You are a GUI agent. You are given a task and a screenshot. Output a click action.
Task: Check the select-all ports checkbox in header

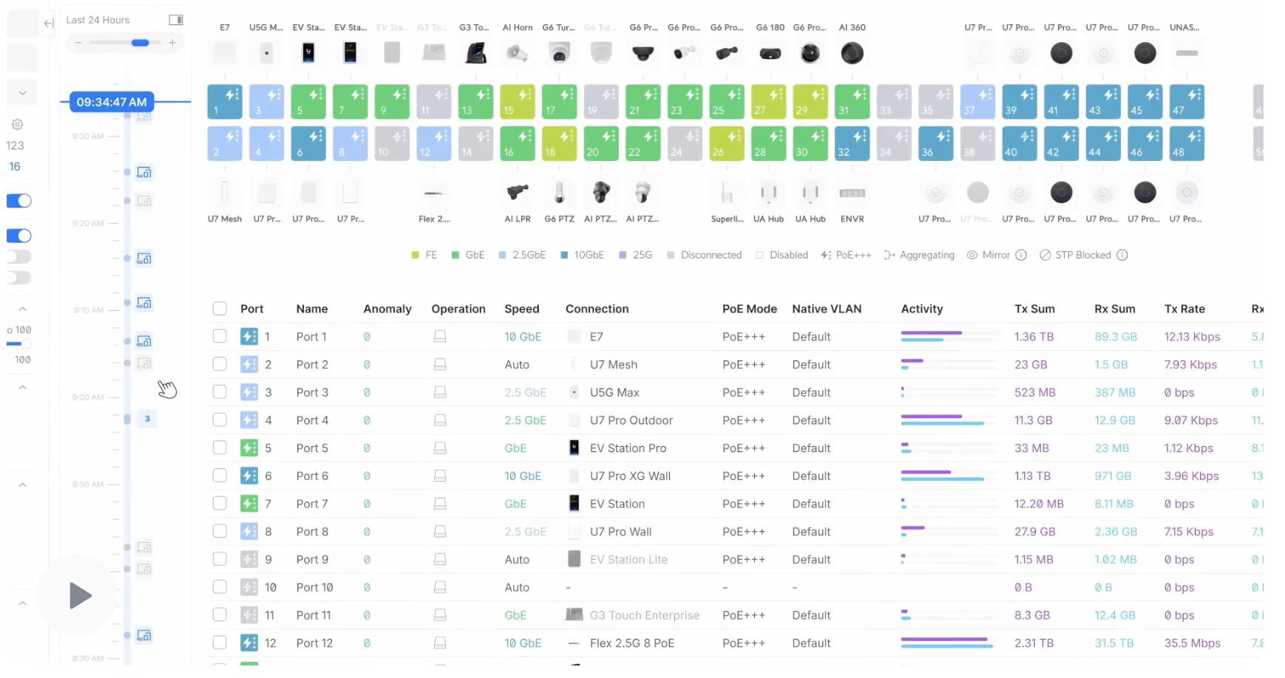pos(220,309)
